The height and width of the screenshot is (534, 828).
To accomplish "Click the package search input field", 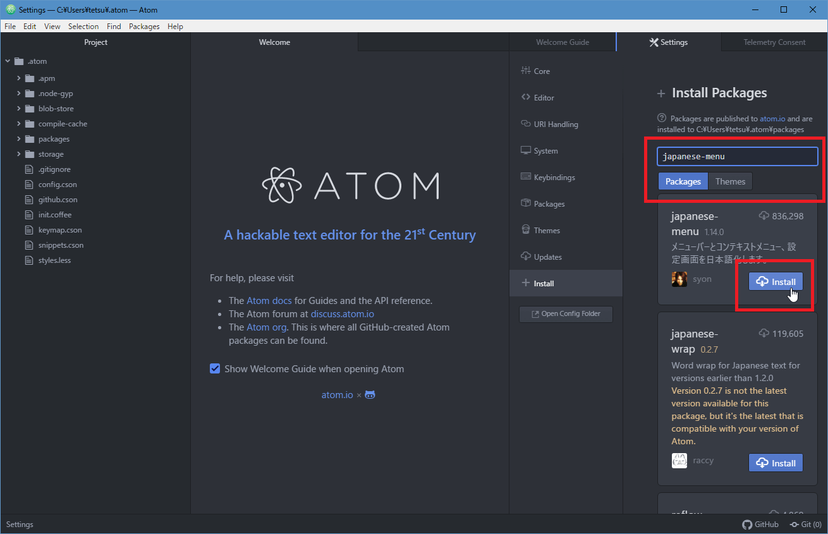I will pos(738,156).
